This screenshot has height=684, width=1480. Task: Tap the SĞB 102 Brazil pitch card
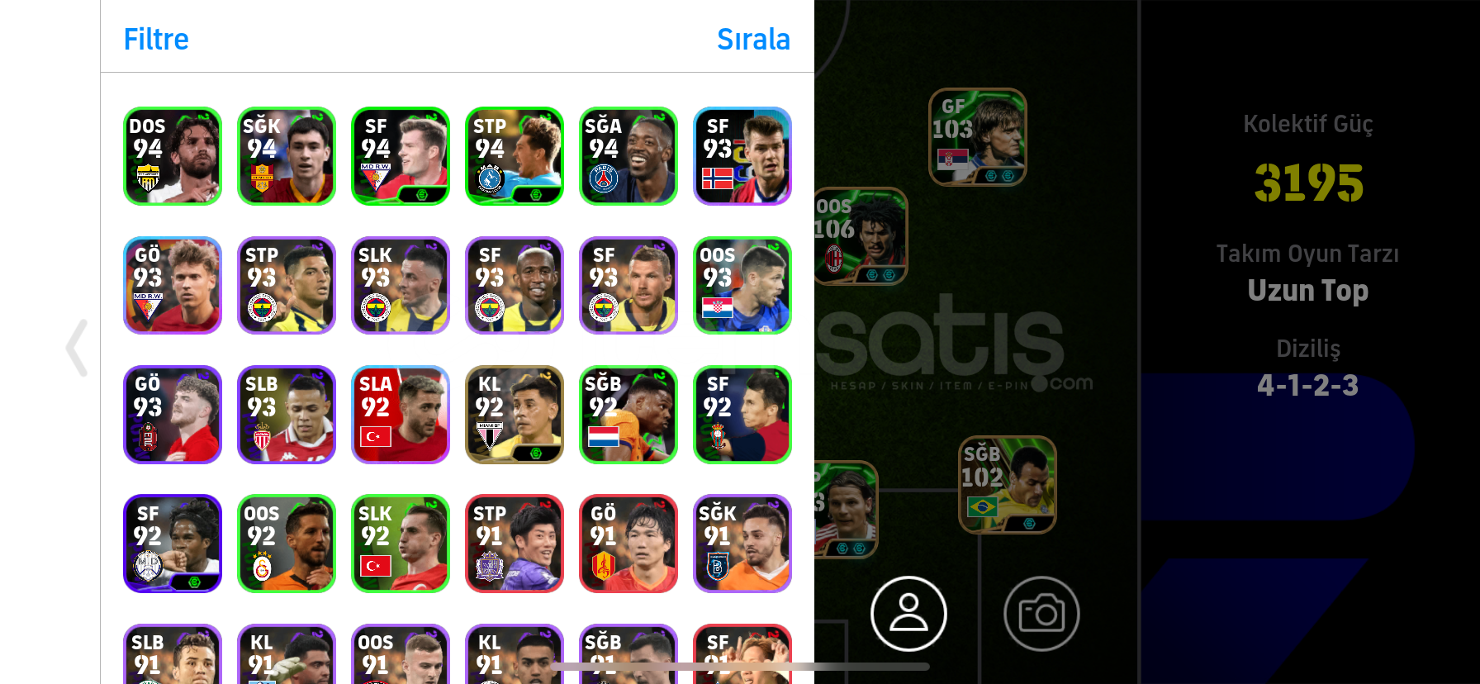(1008, 485)
